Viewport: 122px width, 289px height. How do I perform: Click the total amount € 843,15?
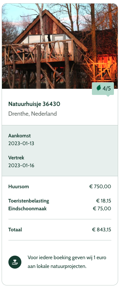click(x=102, y=230)
